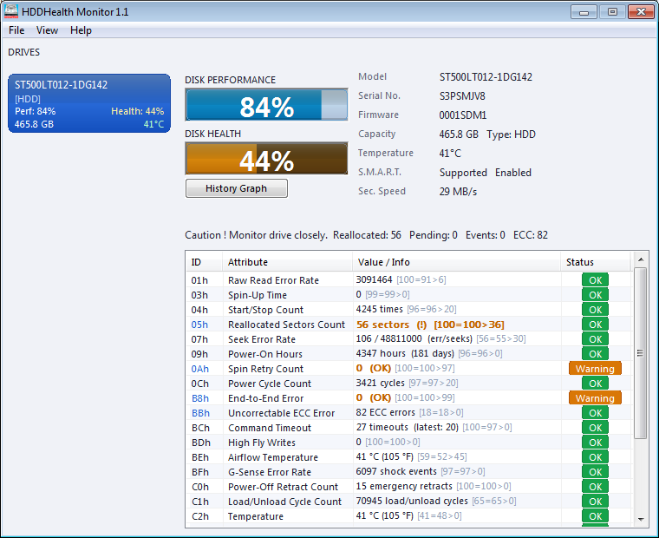
Task: Click OK status for Seek Error Rate
Action: point(595,339)
